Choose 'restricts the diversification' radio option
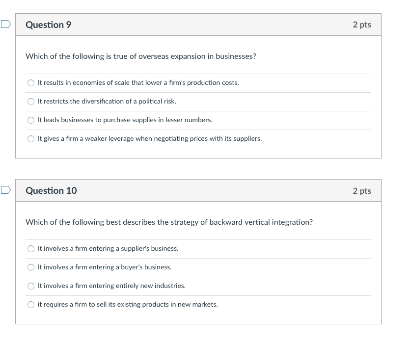Viewport: 412px width, 341px height. click(31, 102)
